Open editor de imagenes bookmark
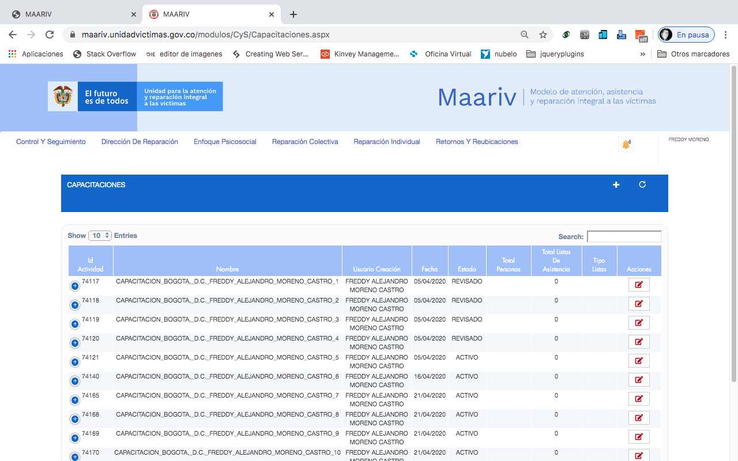738x461 pixels. coord(184,54)
